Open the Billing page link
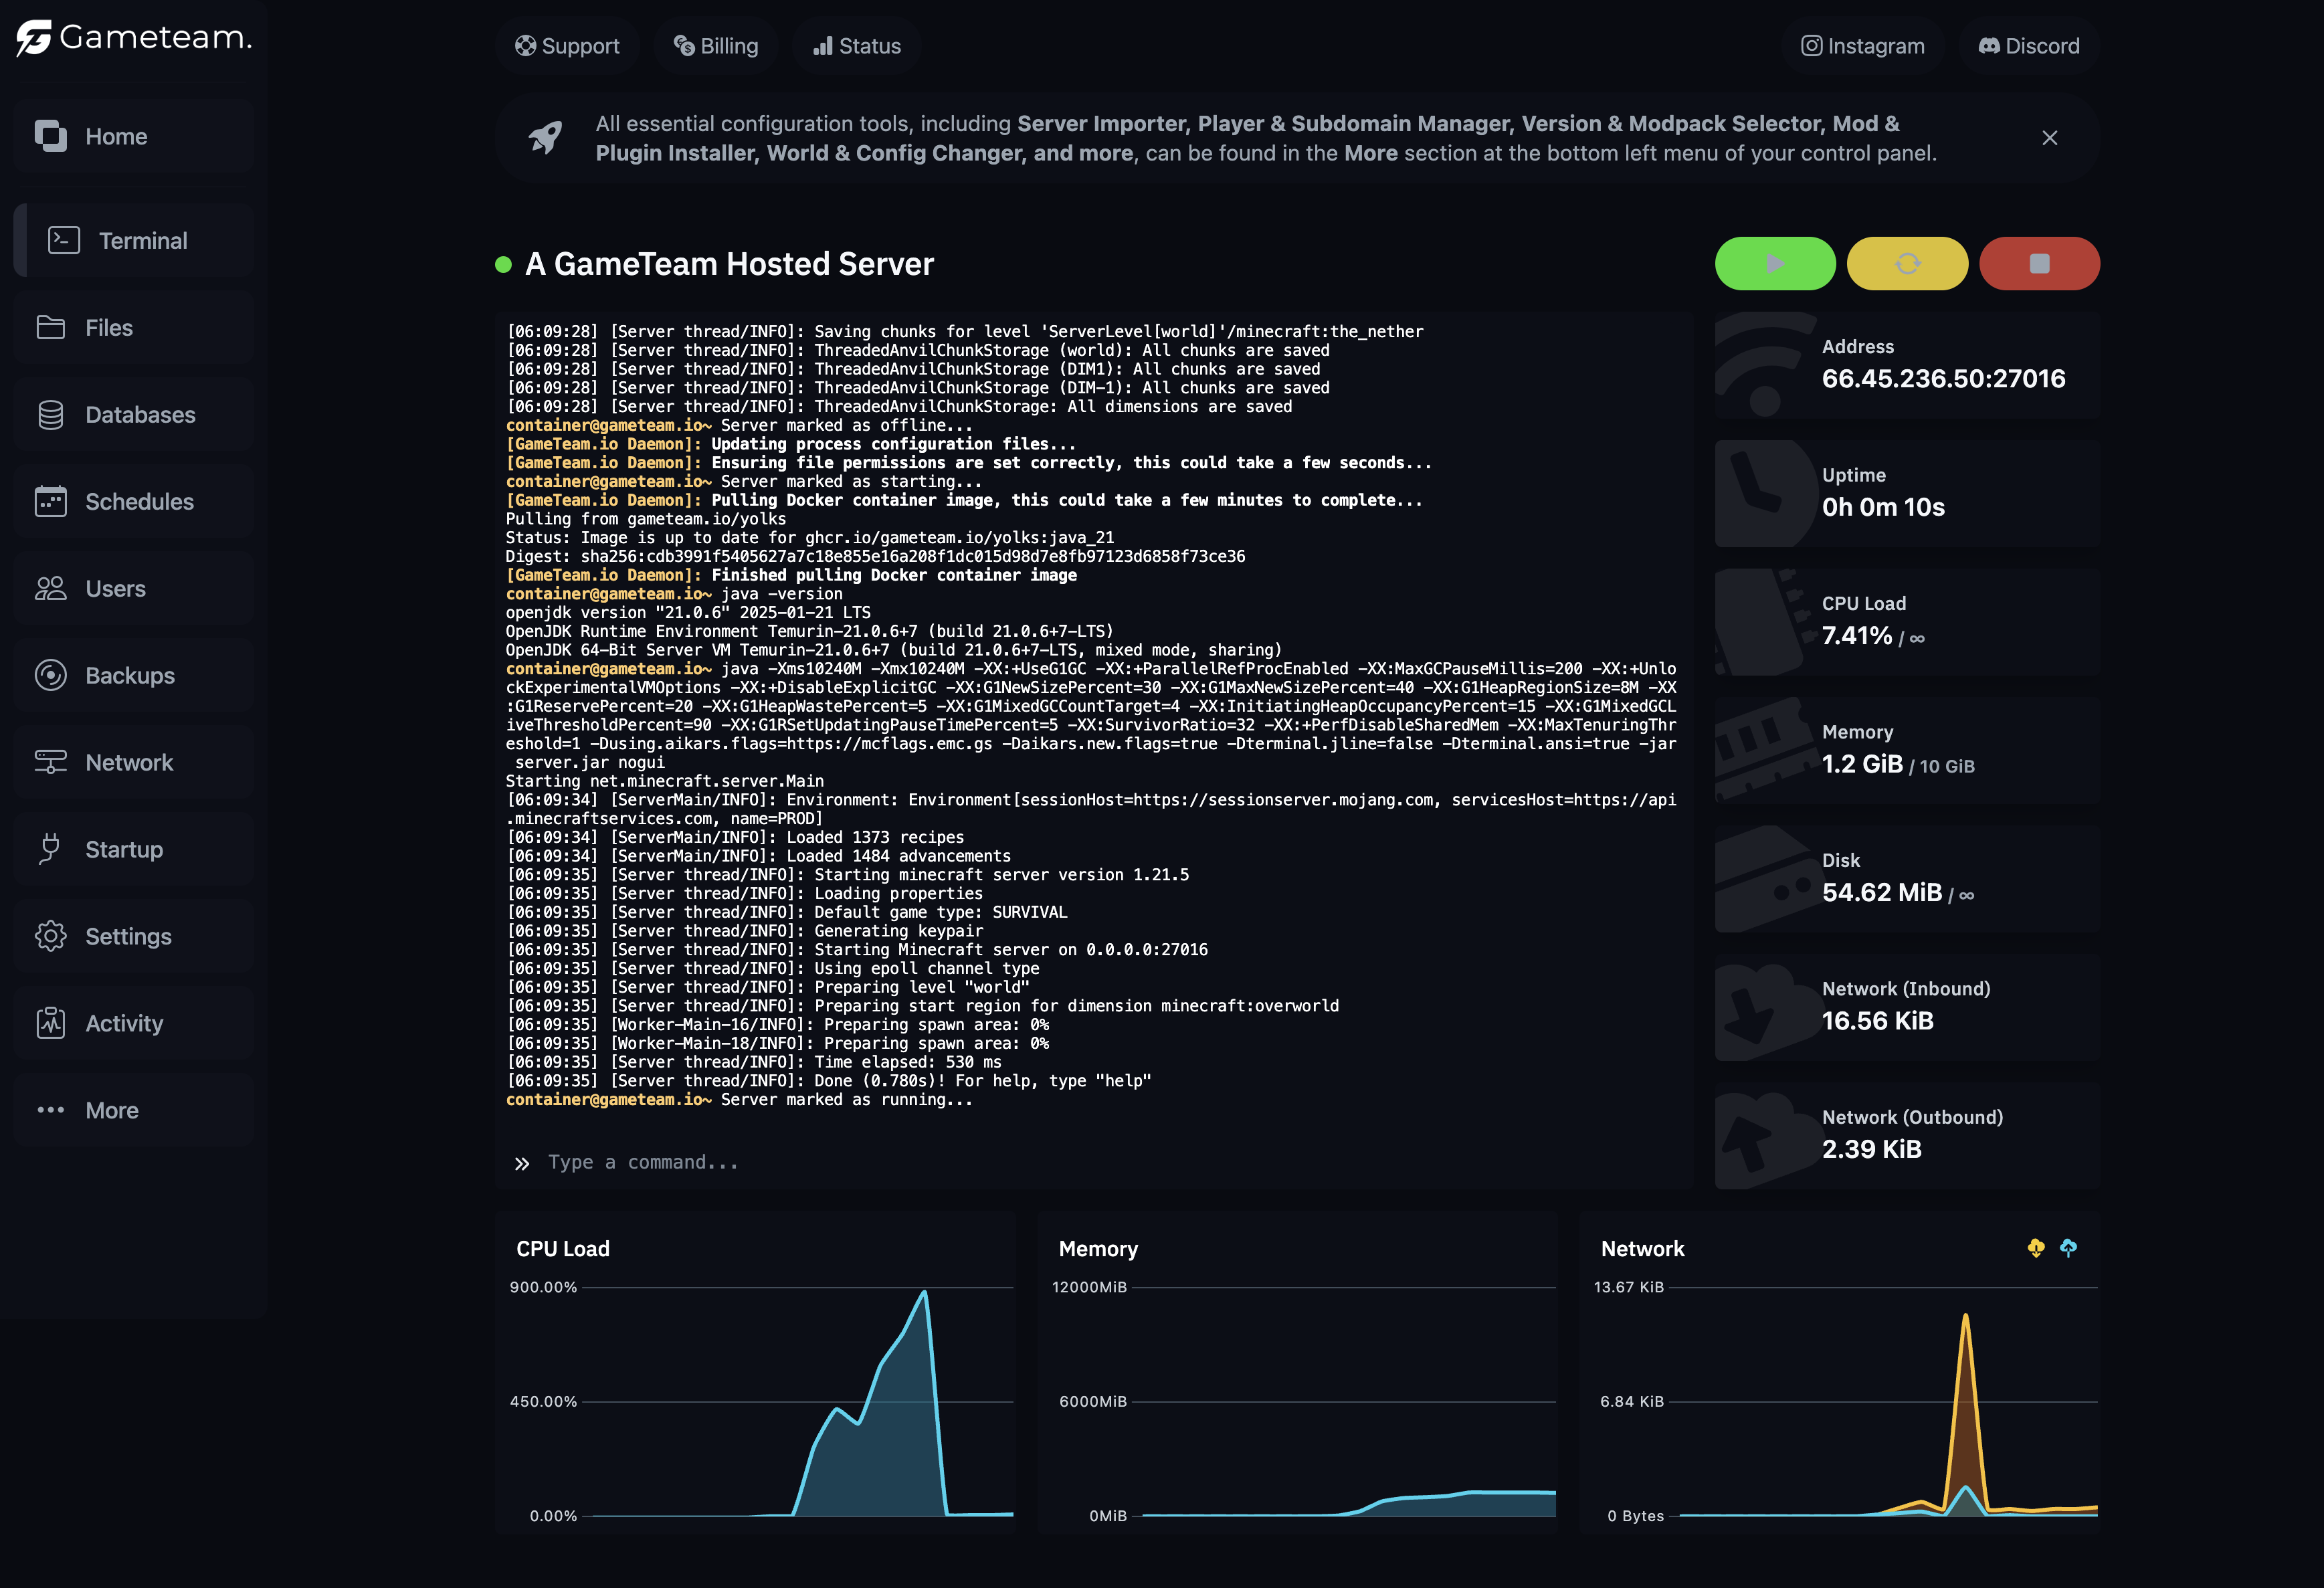The width and height of the screenshot is (2324, 1588). pos(716,46)
